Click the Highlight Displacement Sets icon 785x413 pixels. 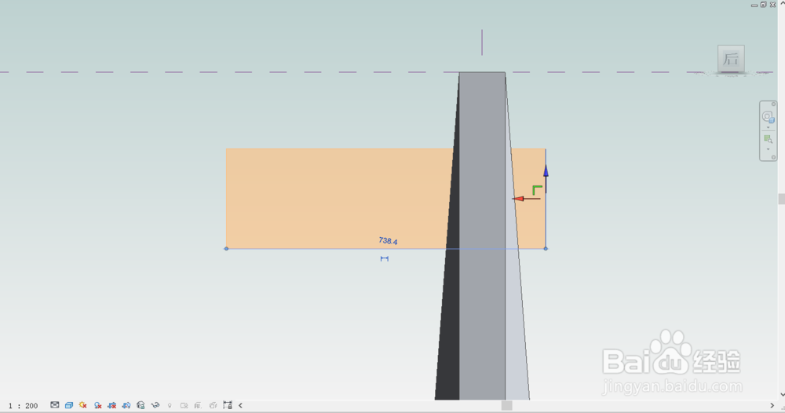click(213, 405)
